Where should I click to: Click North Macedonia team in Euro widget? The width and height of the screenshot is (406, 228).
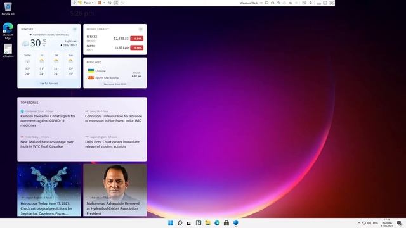point(103,77)
